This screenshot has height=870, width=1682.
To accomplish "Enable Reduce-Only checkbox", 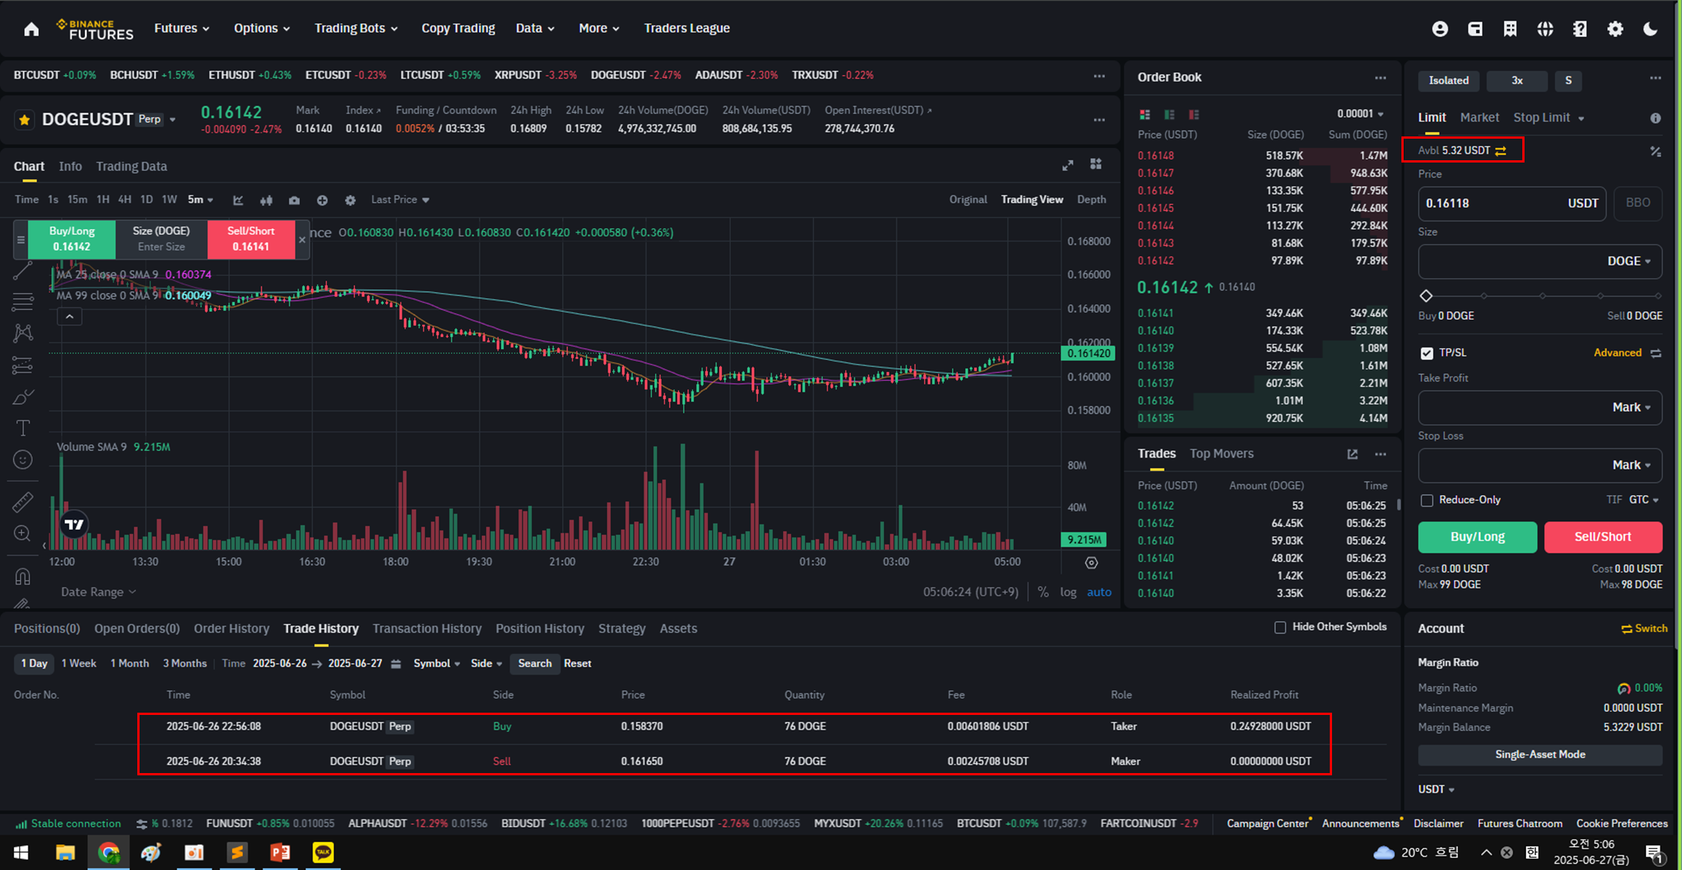I will (1427, 500).
